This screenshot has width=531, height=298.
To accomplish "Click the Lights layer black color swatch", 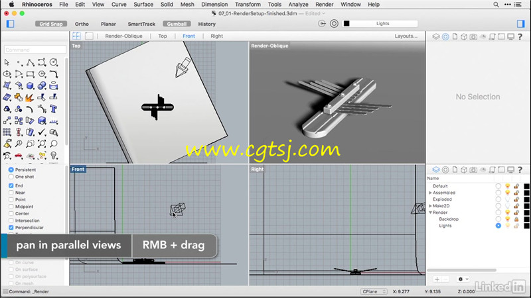I will (526, 226).
